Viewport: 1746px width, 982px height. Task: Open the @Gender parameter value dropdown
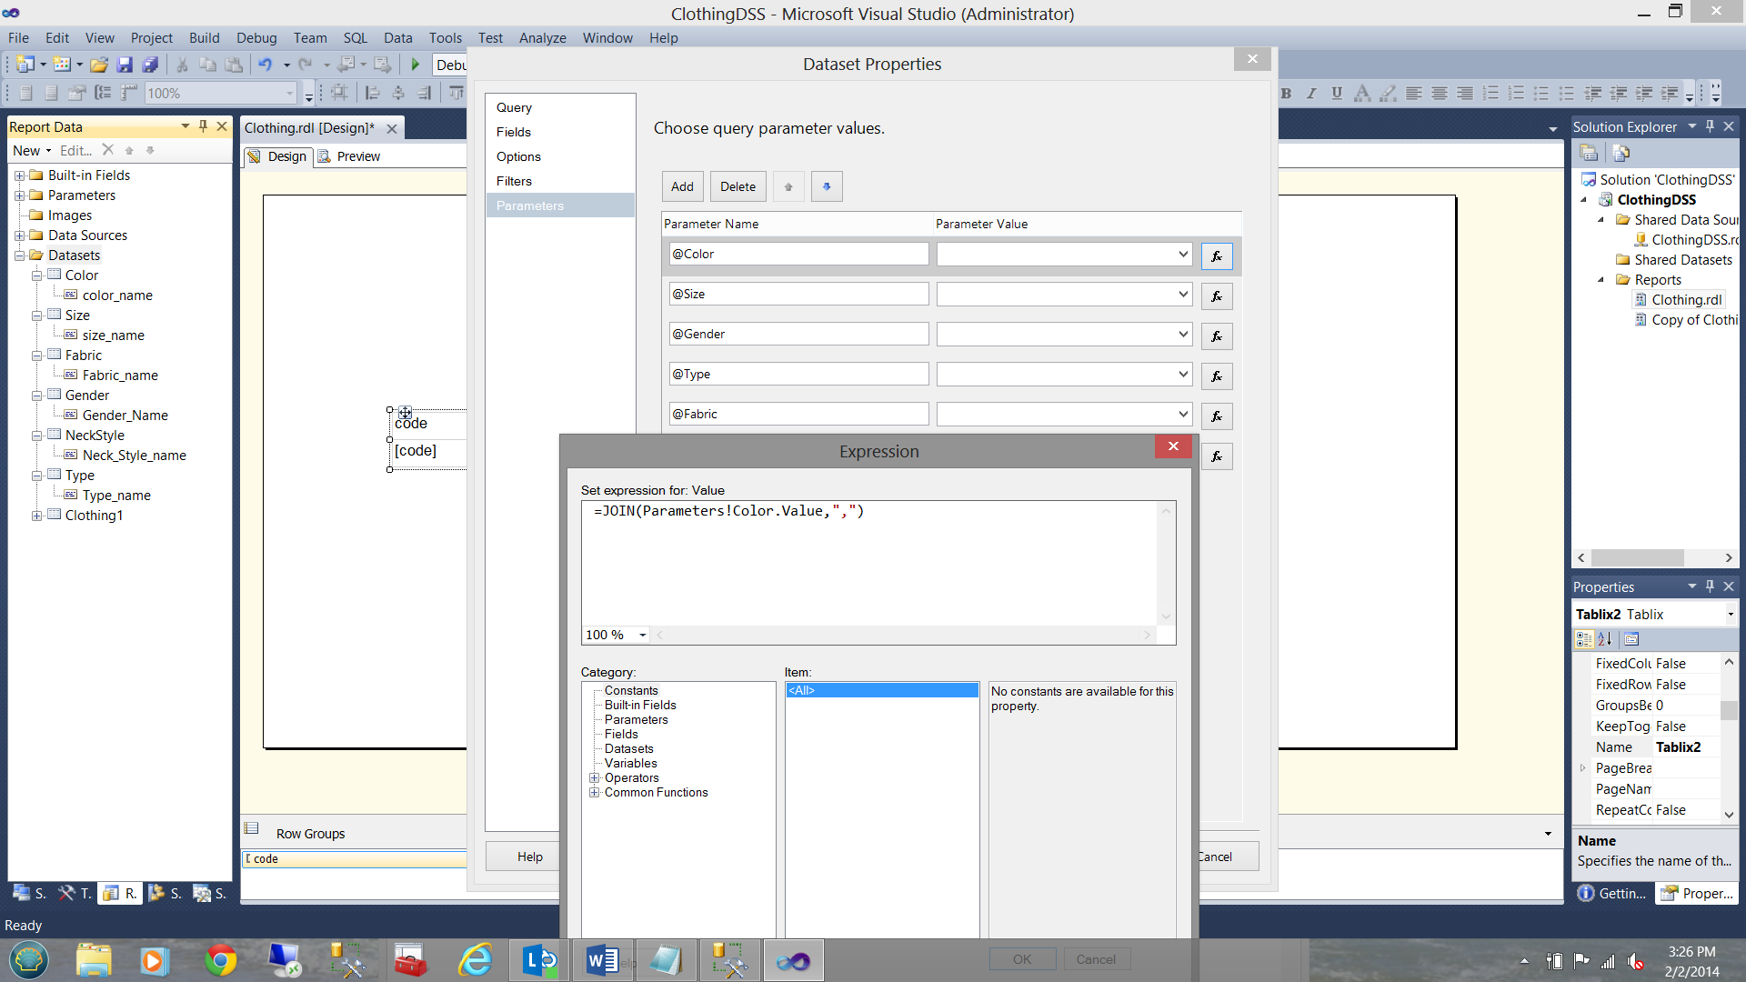click(1182, 335)
